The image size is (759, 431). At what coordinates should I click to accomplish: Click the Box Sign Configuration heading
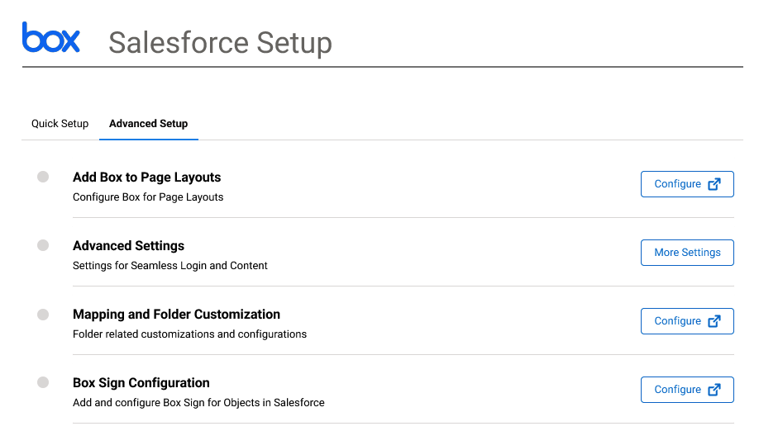pyautogui.click(x=141, y=383)
